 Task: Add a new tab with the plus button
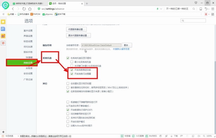click(87, 3)
